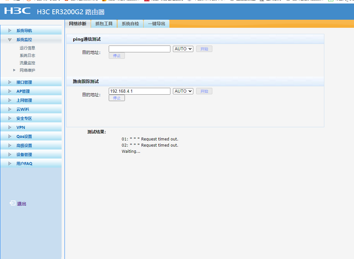The height and width of the screenshot is (259, 354).
Task: Collapse the 系统监控 menu section
Action: coord(31,39)
